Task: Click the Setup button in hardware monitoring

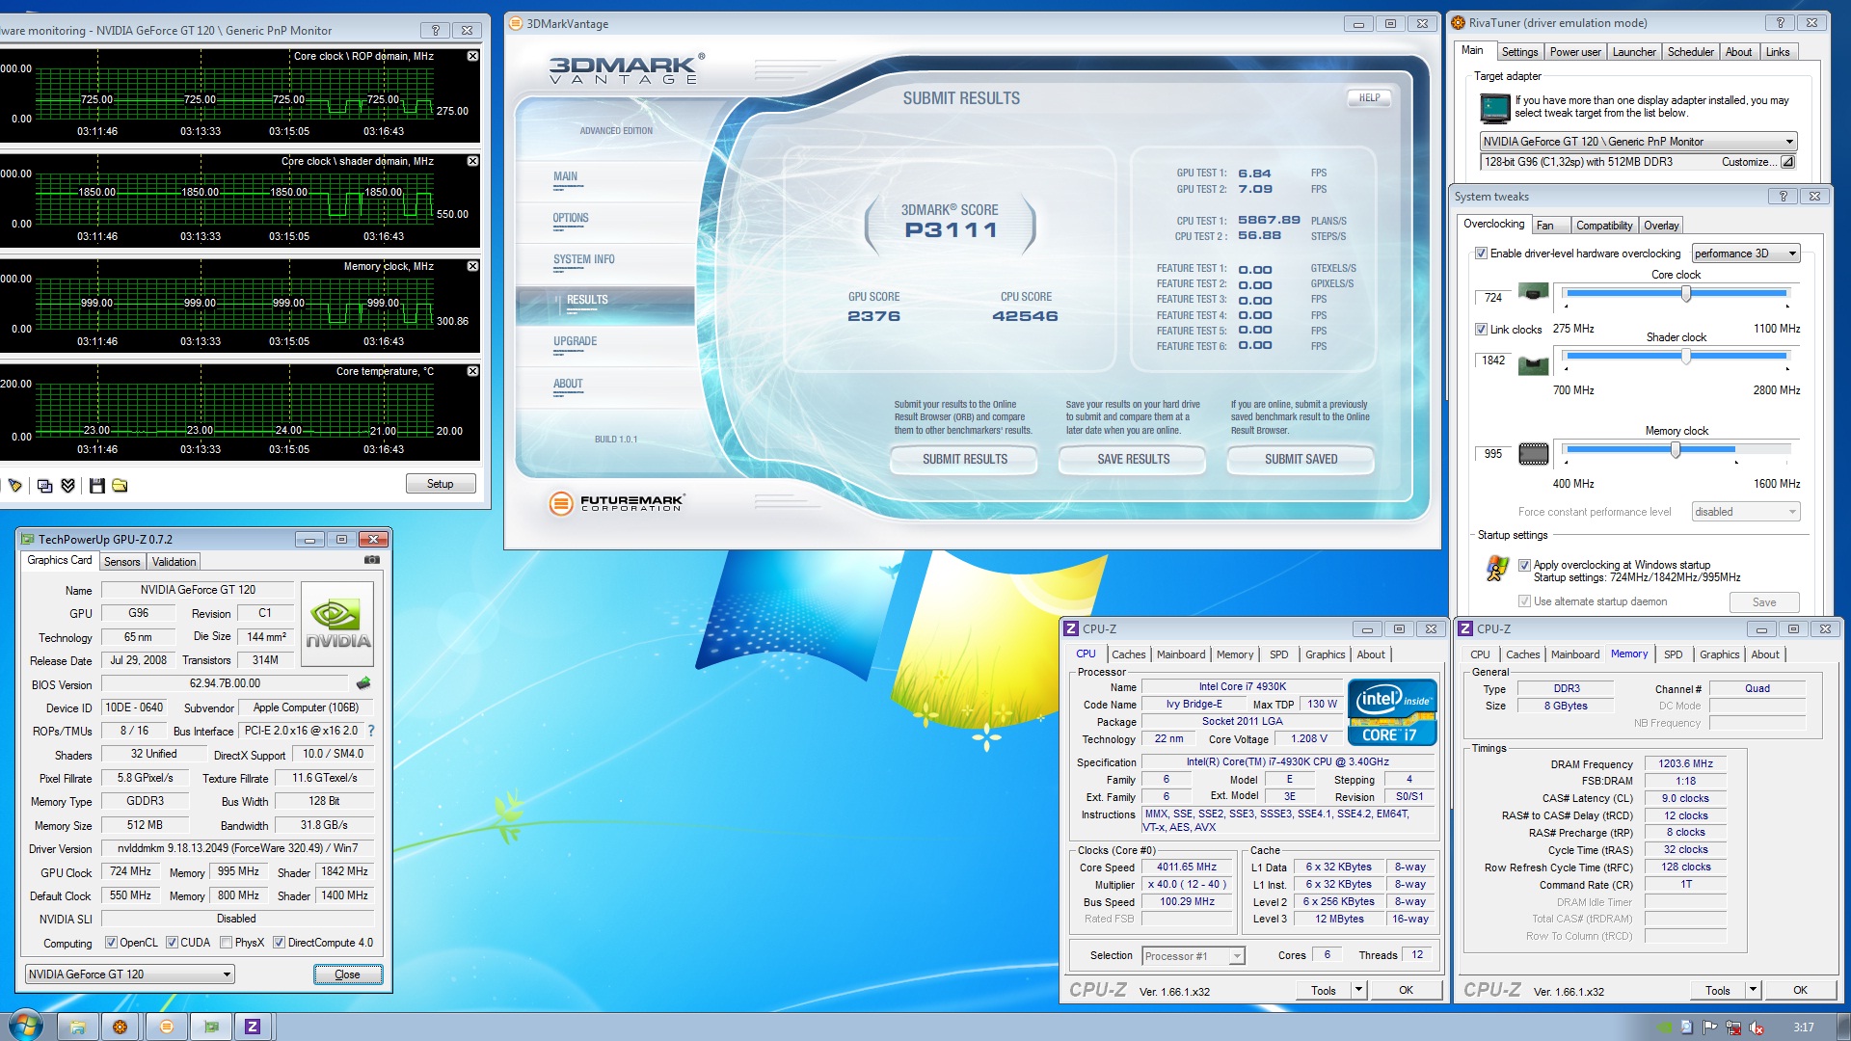Action: [x=441, y=484]
